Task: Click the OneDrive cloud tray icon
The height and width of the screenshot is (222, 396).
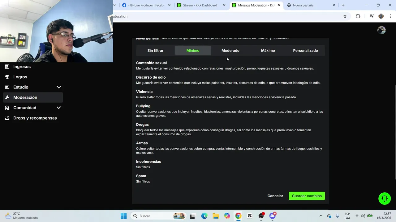Action: pos(329,216)
